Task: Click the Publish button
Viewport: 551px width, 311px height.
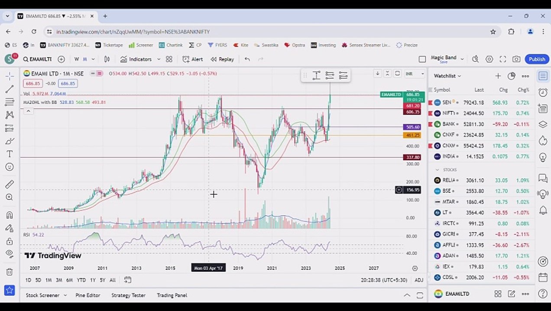Action: [x=537, y=59]
